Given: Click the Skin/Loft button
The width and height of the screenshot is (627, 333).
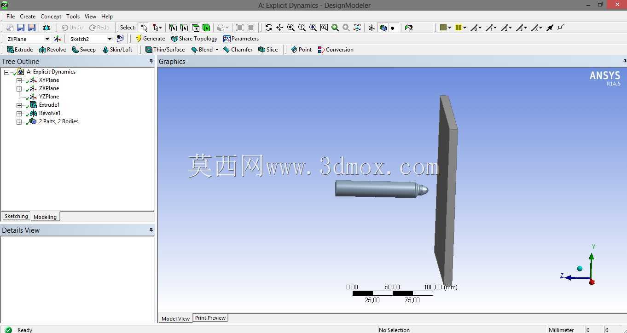Looking at the screenshot, I should tap(117, 50).
